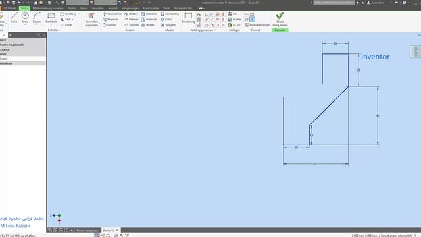Select the Kreis circle tool
The width and height of the screenshot is (421, 237).
[x=25, y=18]
